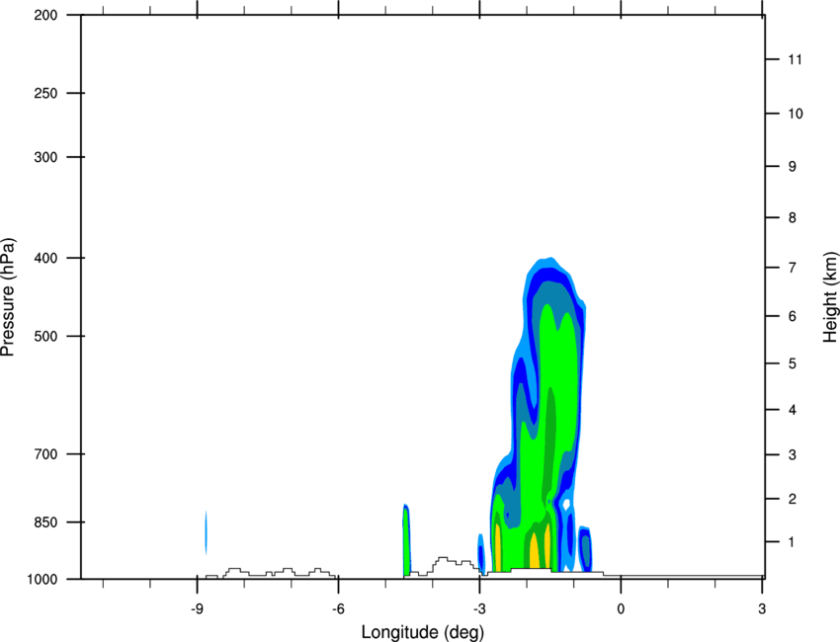
Task: Click the thin light-blue contour near -9 longitude
Action: pos(207,532)
